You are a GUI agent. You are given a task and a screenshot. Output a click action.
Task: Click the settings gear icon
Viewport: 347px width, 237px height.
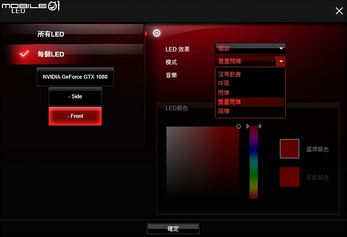pyautogui.click(x=157, y=33)
